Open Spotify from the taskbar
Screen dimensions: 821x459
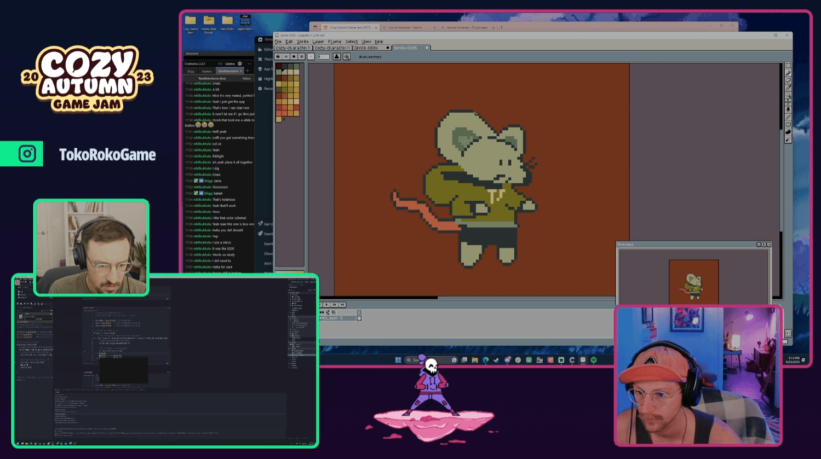594,360
